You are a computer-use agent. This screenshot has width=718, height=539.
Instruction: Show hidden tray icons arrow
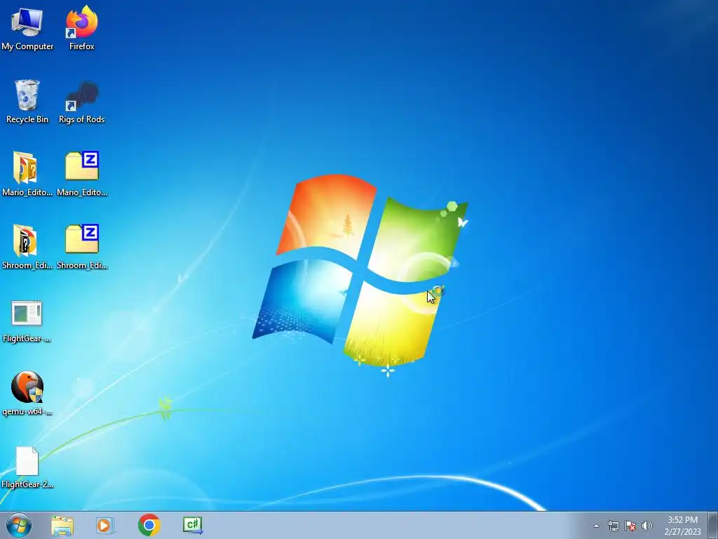(596, 526)
